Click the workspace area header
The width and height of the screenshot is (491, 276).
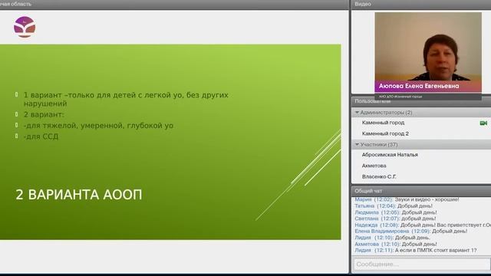point(174,4)
